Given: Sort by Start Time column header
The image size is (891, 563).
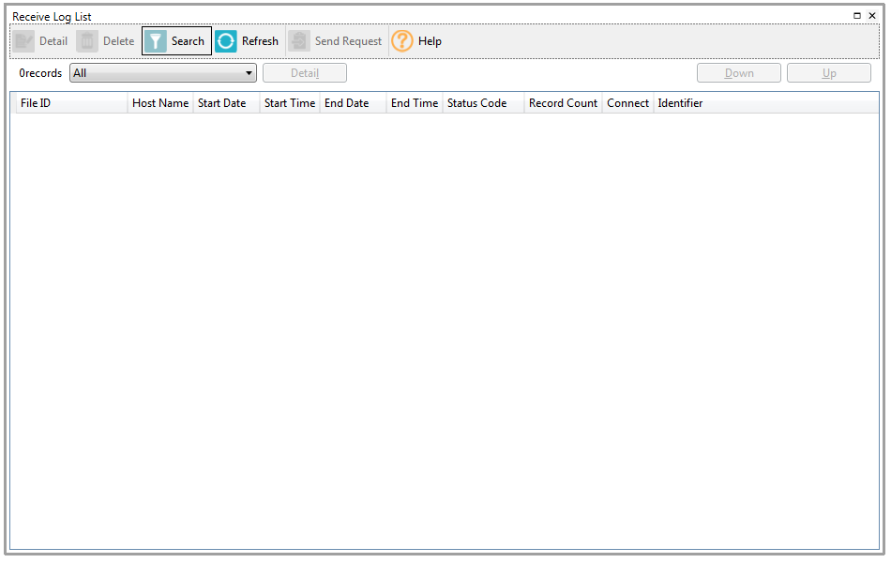Looking at the screenshot, I should pyautogui.click(x=290, y=103).
